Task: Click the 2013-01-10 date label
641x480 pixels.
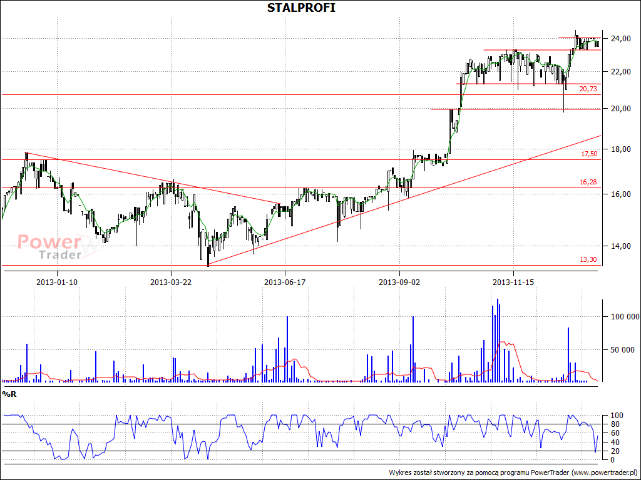Action: coord(57,282)
